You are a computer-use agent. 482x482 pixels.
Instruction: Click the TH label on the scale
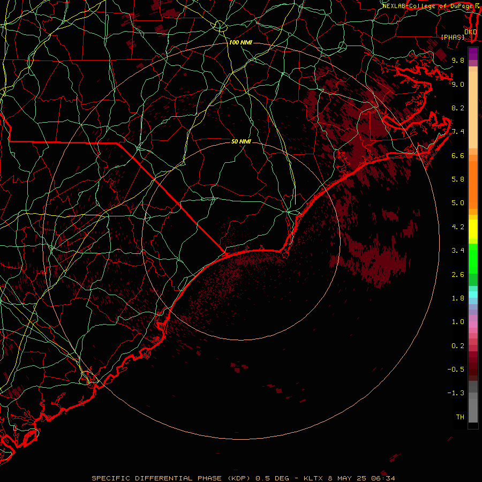click(x=460, y=417)
